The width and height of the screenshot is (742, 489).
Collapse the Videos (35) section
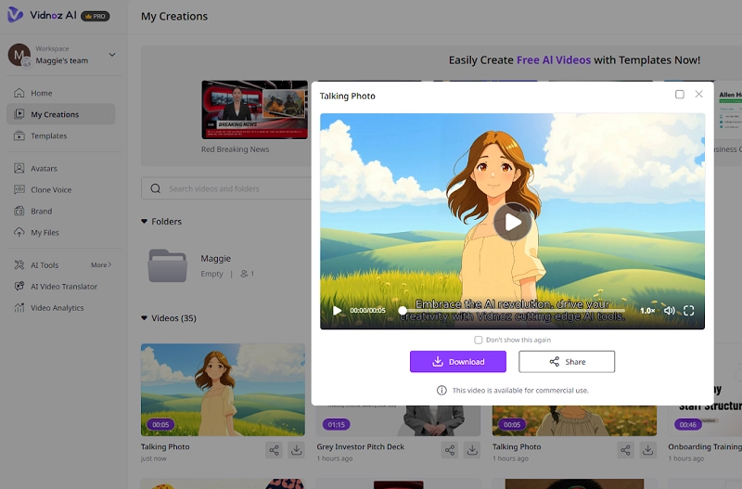click(x=145, y=318)
